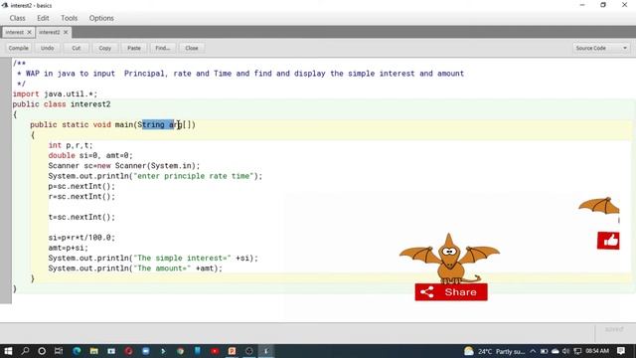Open File Explorer from the taskbar
The height and width of the screenshot is (358, 636).
click(x=94, y=351)
